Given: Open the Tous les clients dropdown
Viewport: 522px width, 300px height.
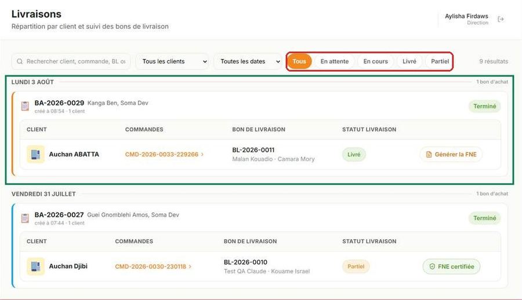Looking at the screenshot, I should click(x=172, y=61).
